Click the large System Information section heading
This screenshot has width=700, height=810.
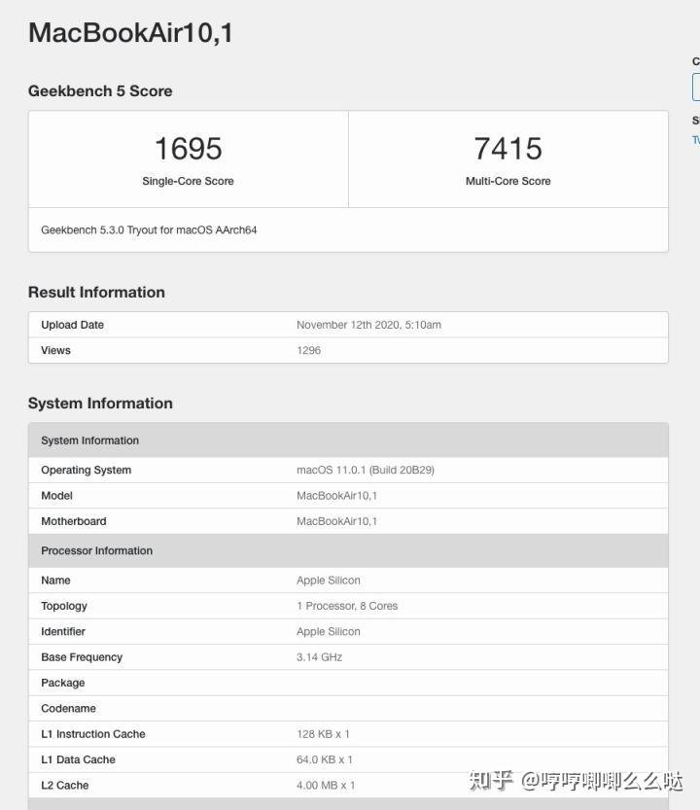tap(100, 403)
